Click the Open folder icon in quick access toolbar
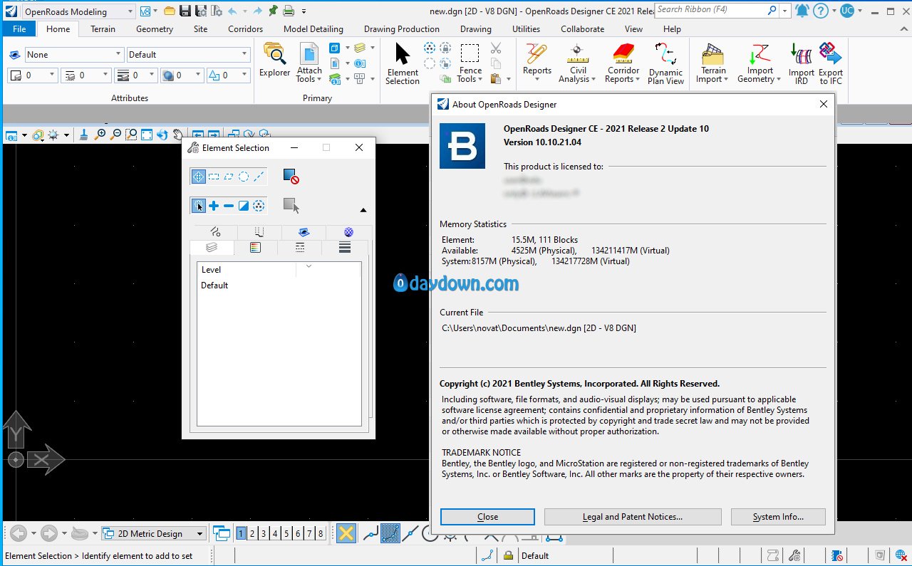 [x=169, y=11]
